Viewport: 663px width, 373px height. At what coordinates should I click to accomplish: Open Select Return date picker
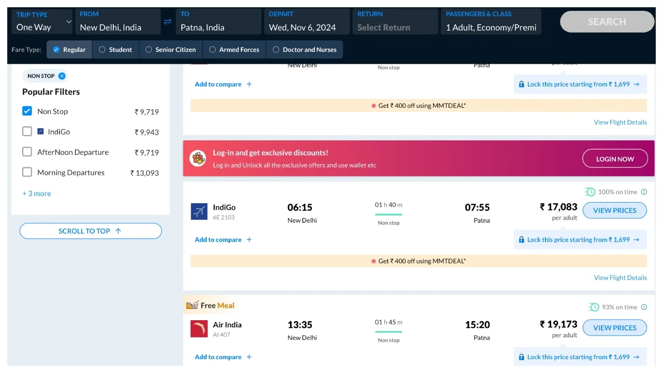(396, 22)
